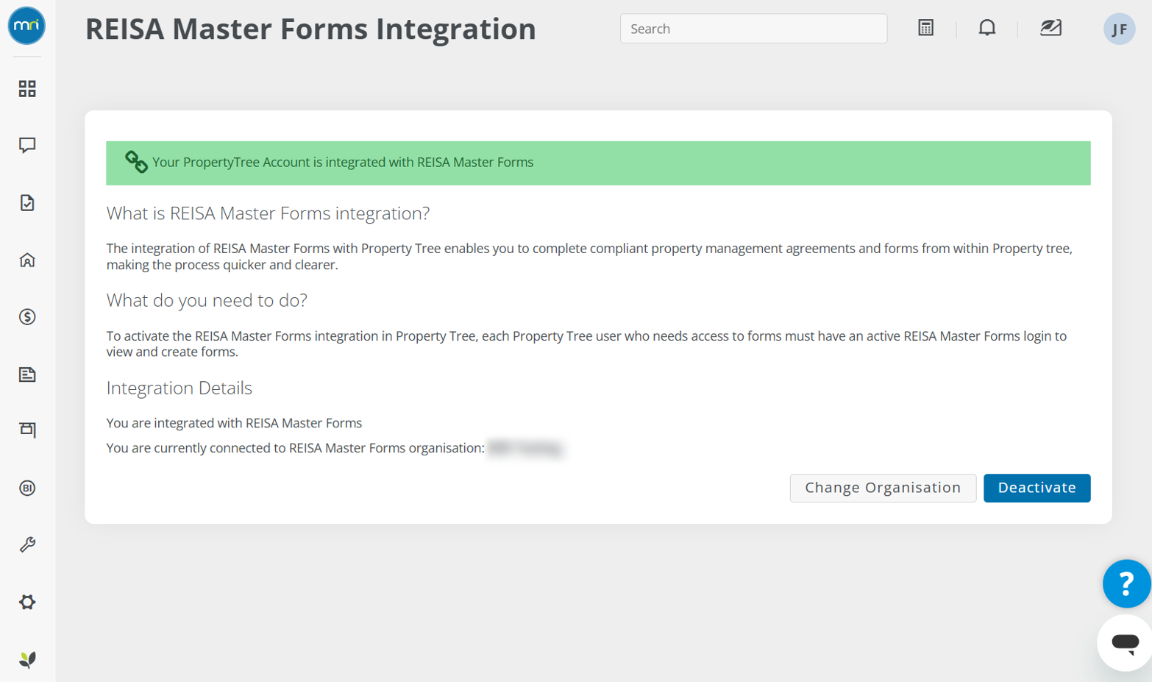Click the Deactivate button
Viewport: 1152px width, 682px height.
pyautogui.click(x=1037, y=488)
